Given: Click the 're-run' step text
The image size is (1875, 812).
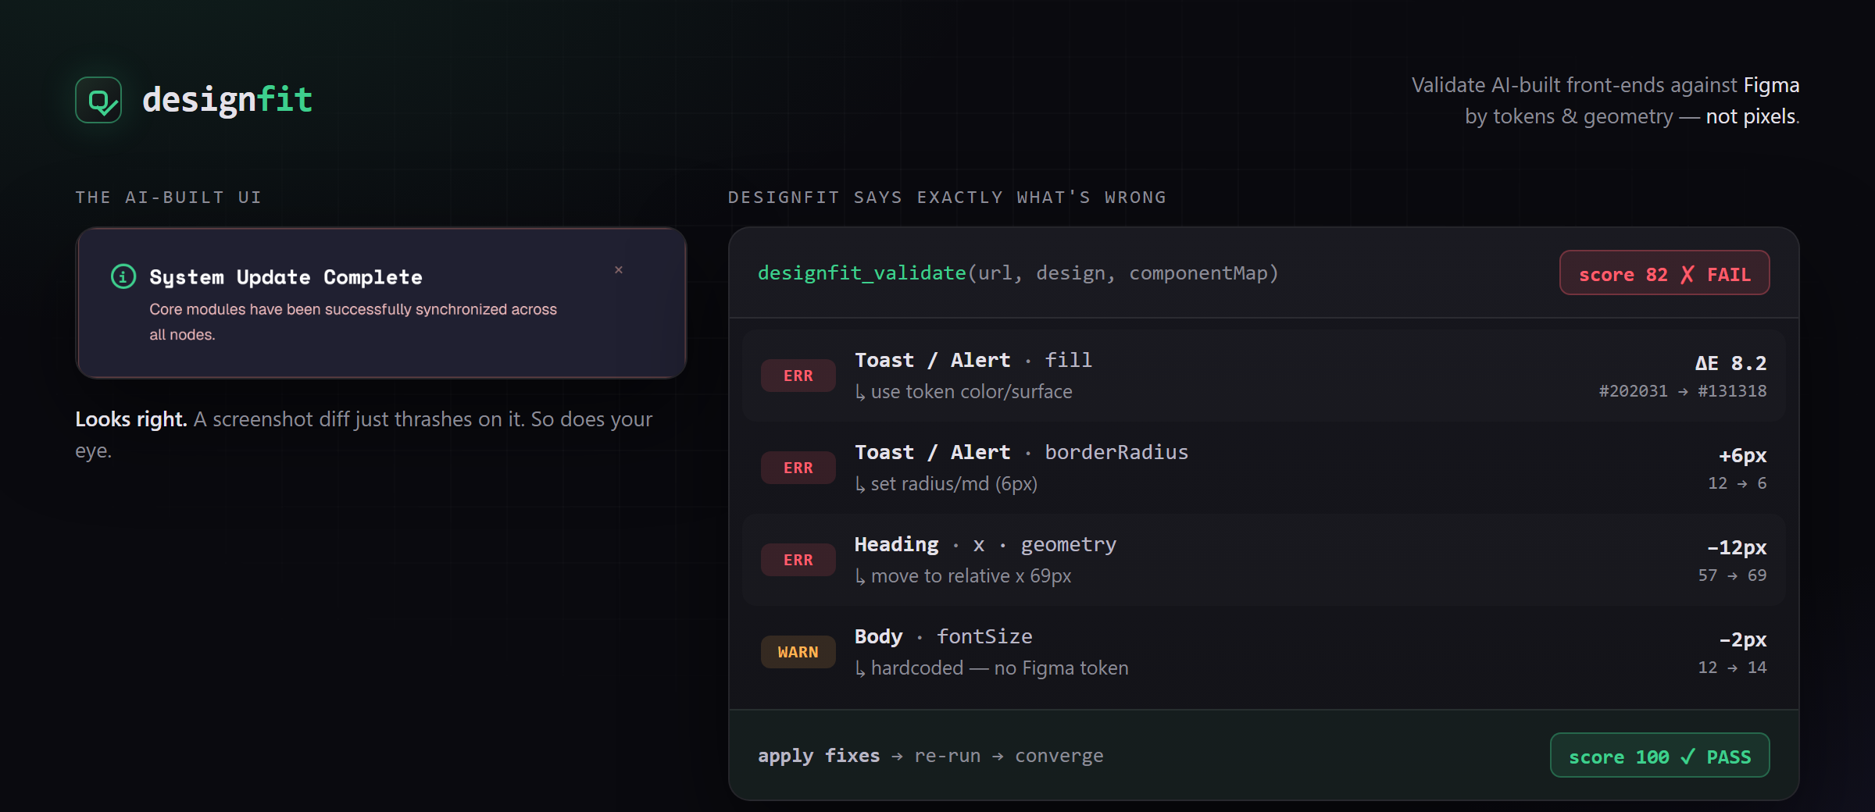Looking at the screenshot, I should (948, 756).
